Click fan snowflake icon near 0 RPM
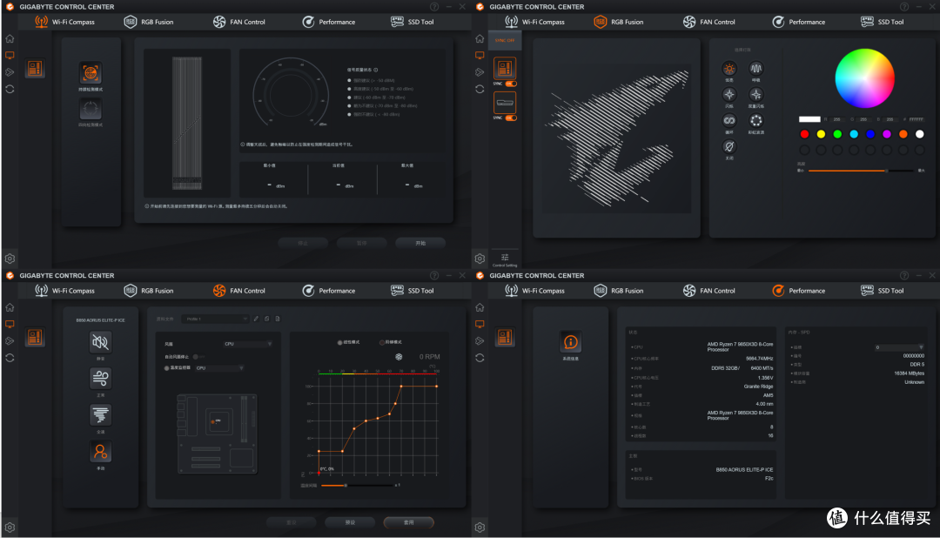940x538 pixels. pyautogui.click(x=399, y=357)
